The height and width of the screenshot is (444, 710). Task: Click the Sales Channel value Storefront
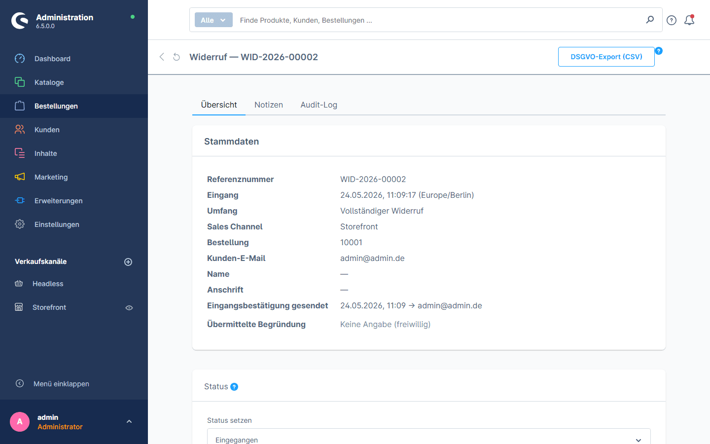[359, 226]
